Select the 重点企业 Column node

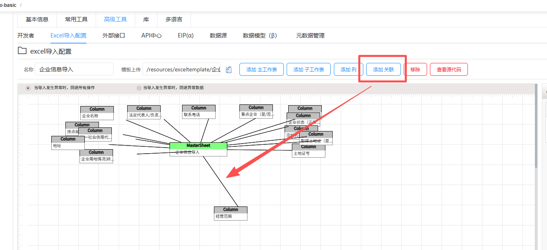[x=256, y=111]
